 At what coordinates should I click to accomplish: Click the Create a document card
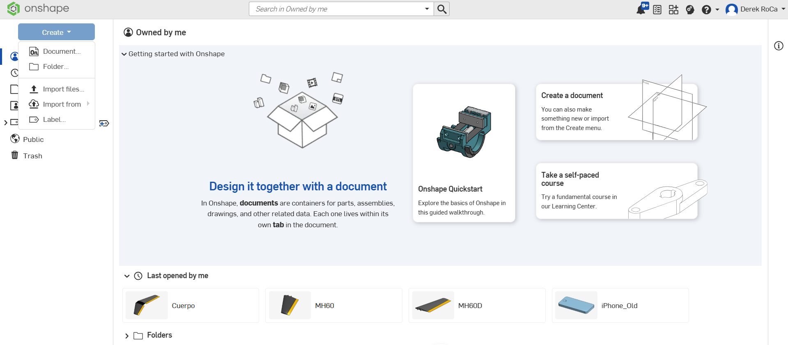617,112
